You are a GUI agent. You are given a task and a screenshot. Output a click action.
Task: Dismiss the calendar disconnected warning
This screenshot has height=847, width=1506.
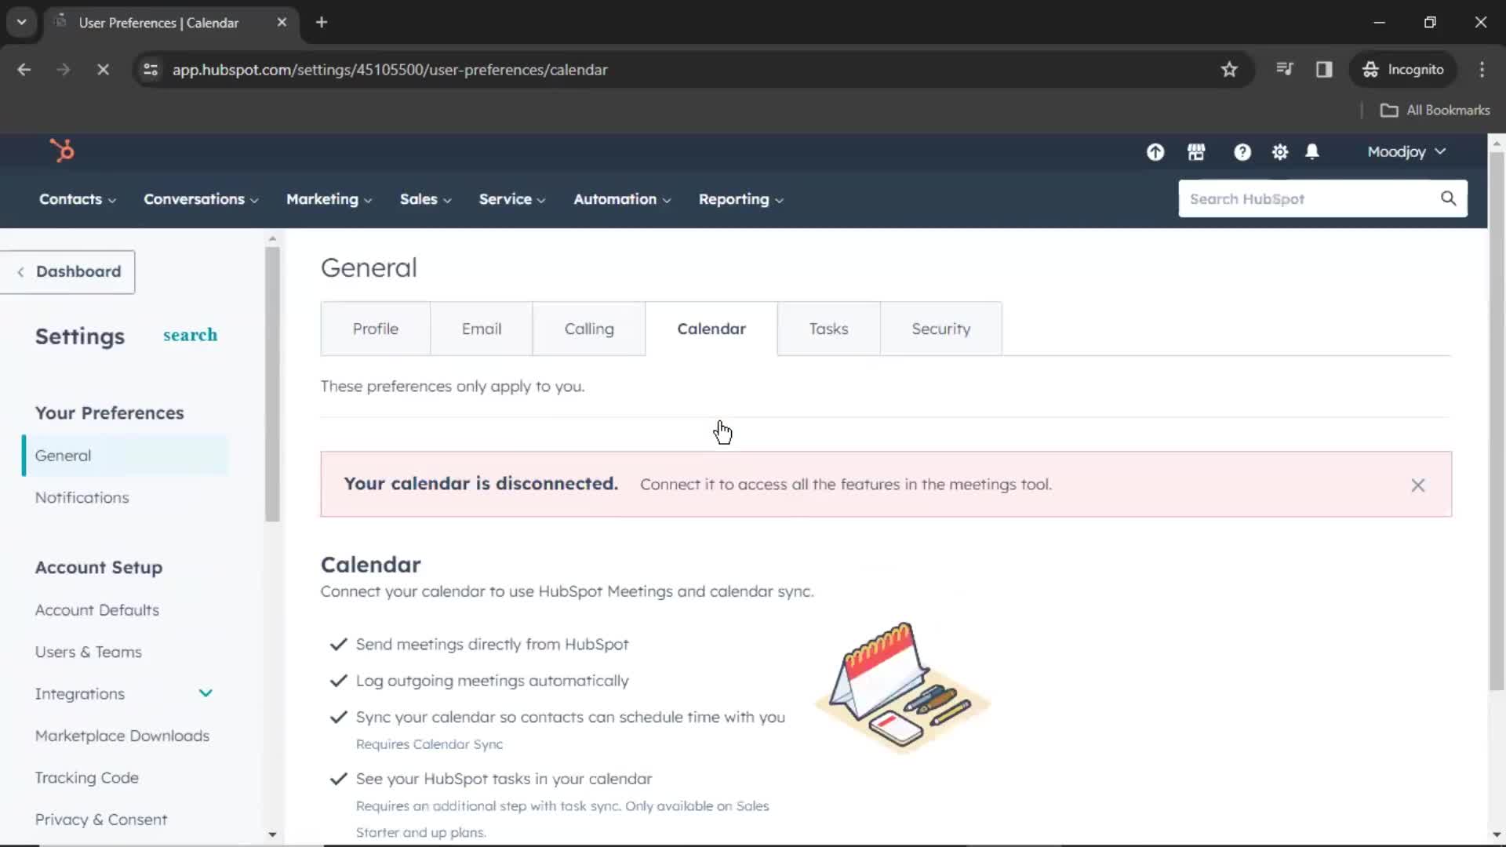tap(1418, 484)
